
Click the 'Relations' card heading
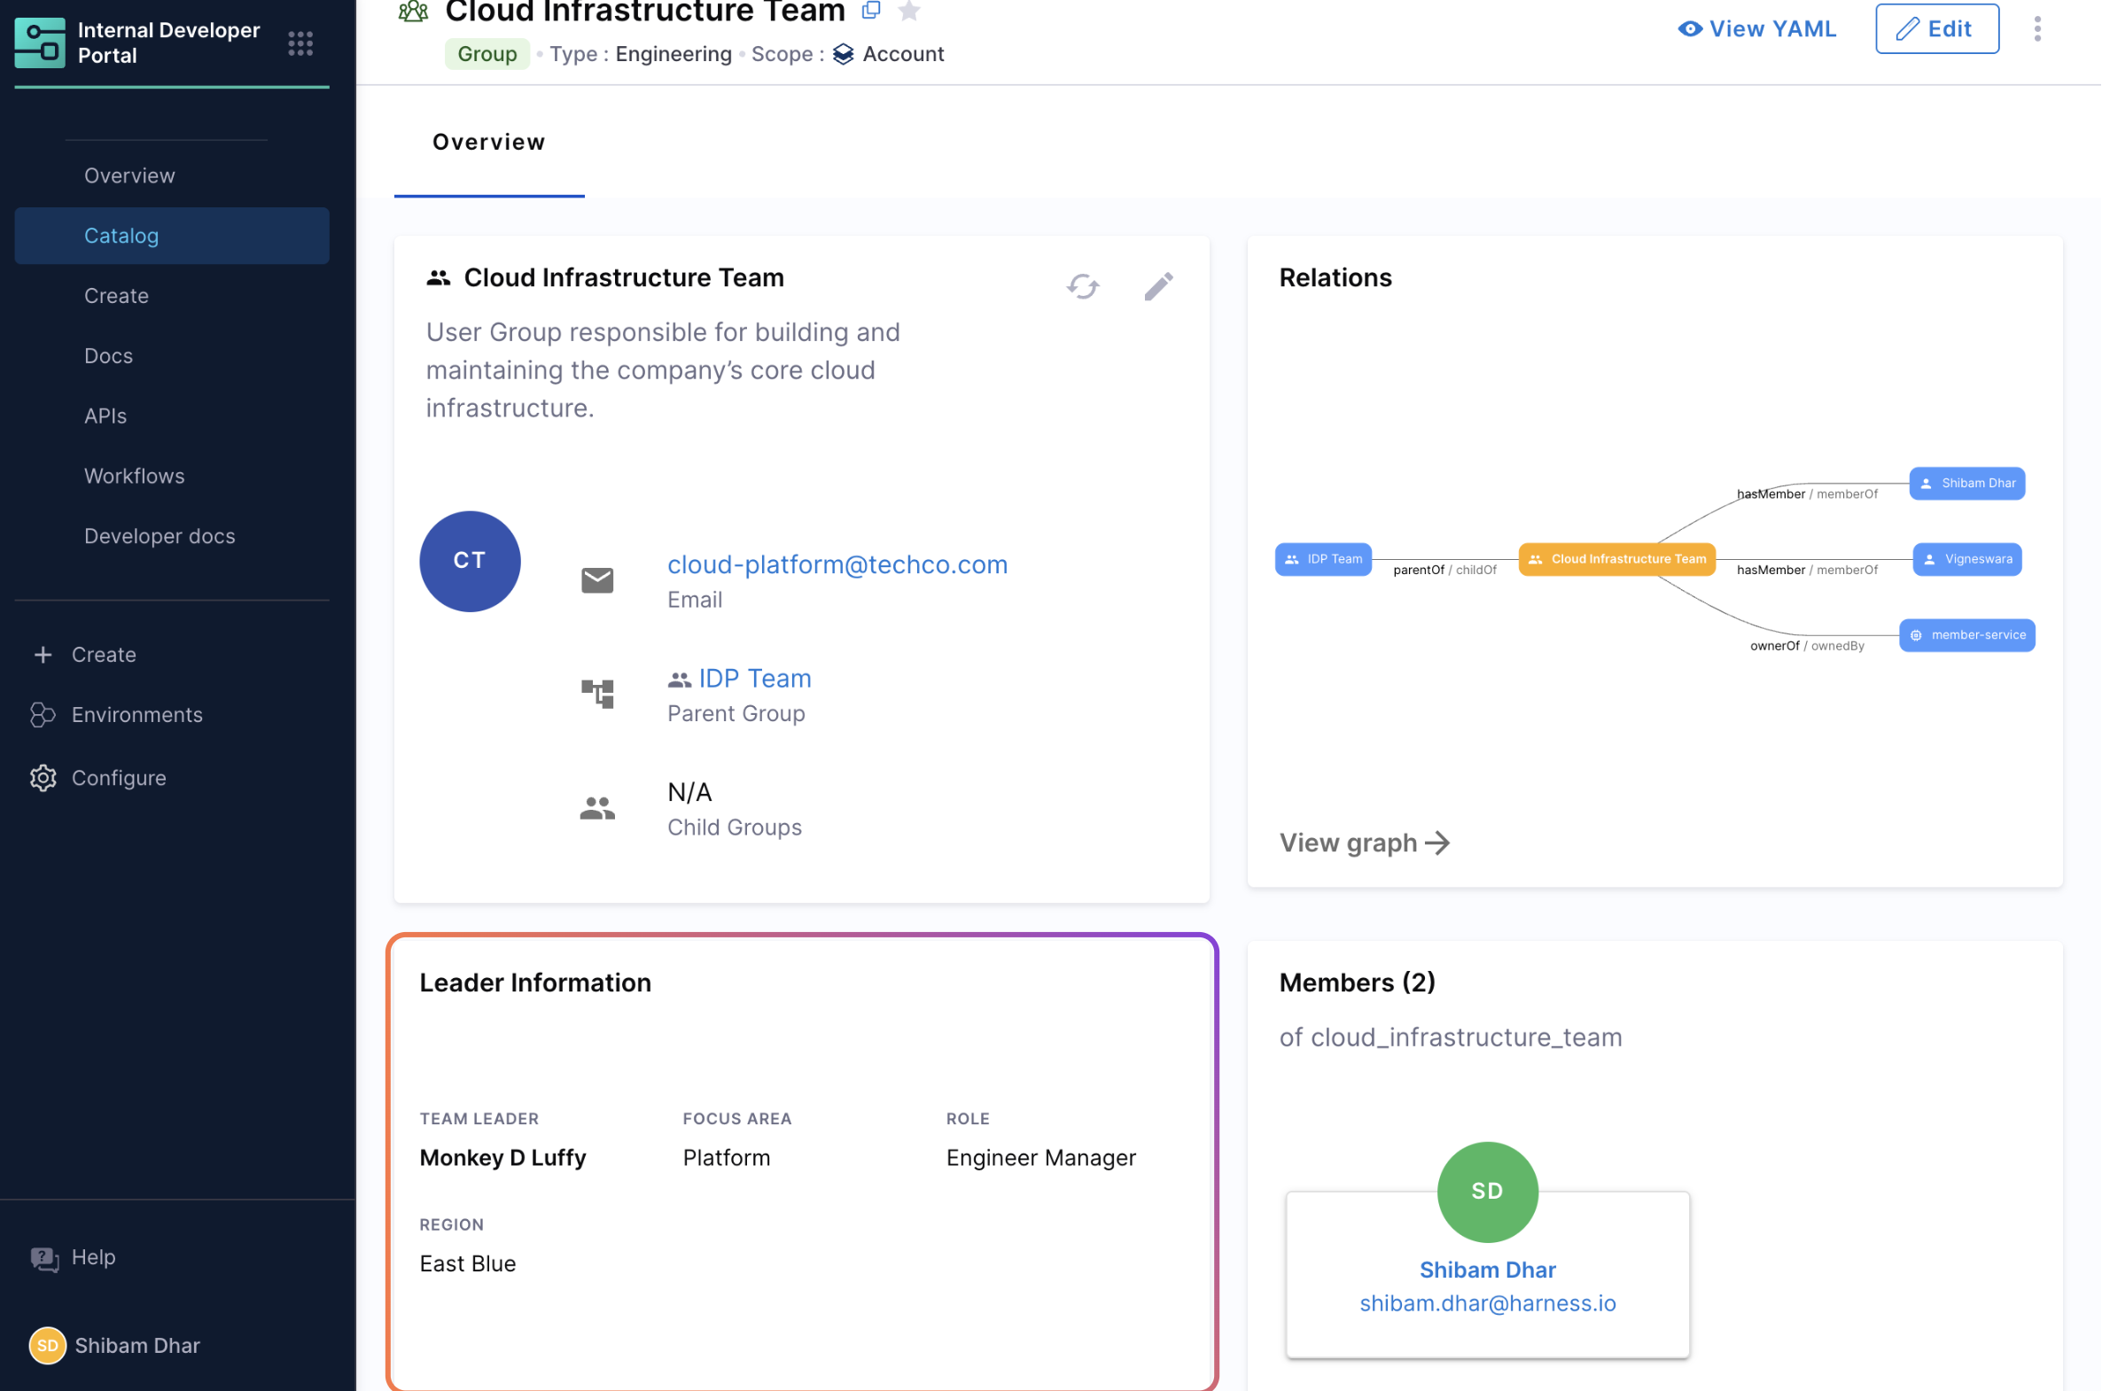point(1335,277)
